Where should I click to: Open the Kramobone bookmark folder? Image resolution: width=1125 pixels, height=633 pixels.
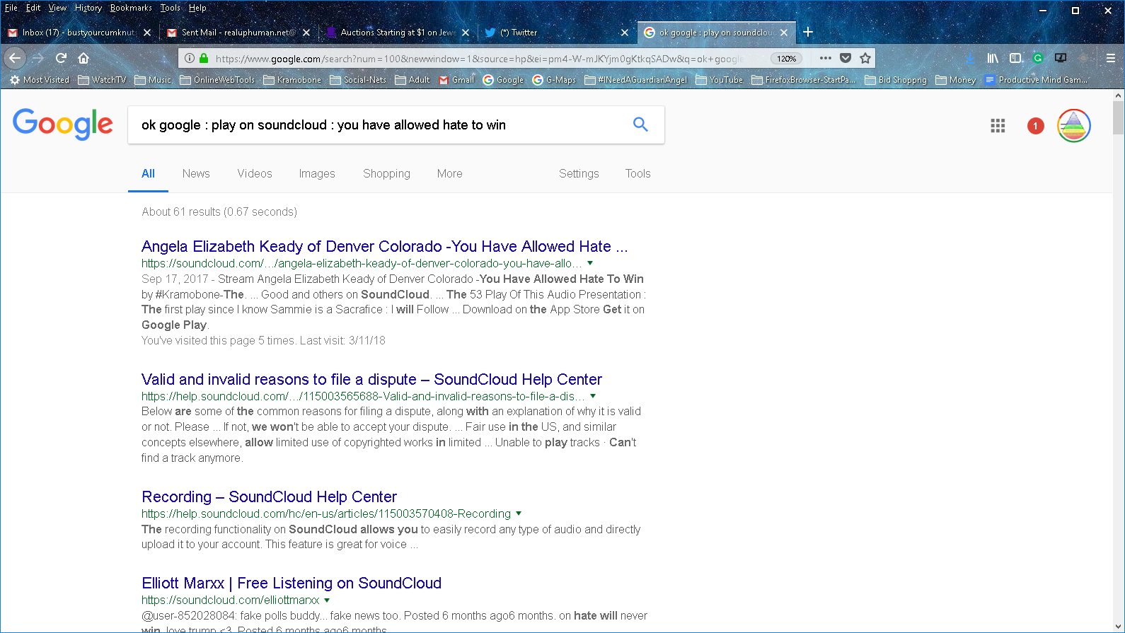pyautogui.click(x=292, y=80)
